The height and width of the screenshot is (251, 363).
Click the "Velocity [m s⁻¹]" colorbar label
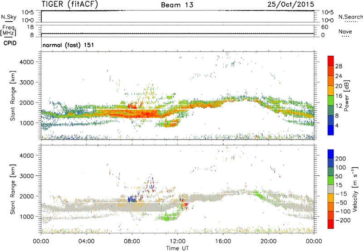pos(355,189)
